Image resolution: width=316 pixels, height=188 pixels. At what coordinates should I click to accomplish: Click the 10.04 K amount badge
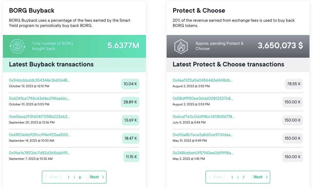tap(130, 84)
